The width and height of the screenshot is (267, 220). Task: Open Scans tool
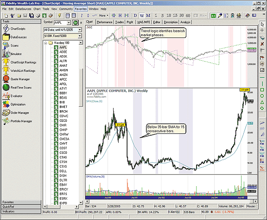[11, 45]
